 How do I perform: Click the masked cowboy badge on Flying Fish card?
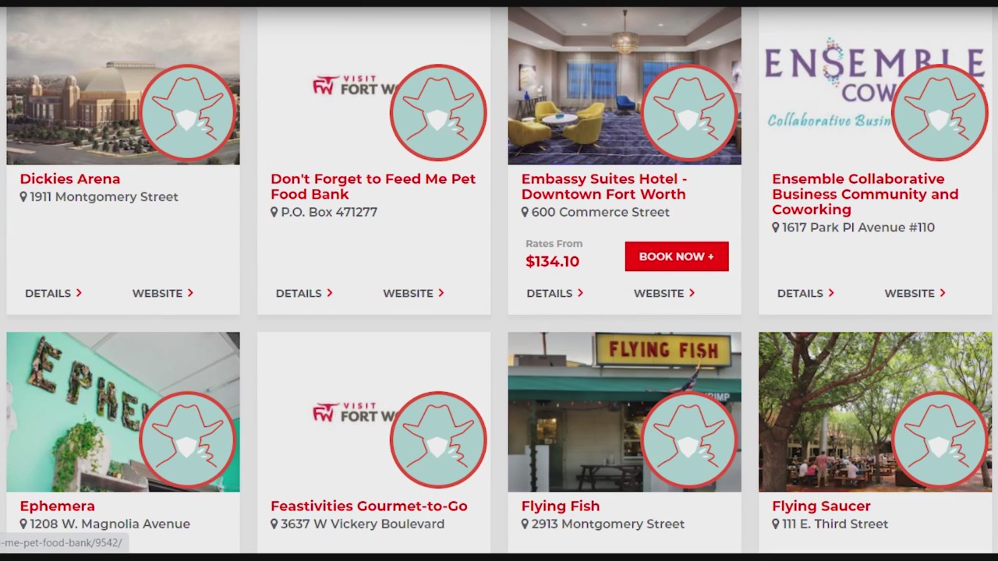click(689, 440)
